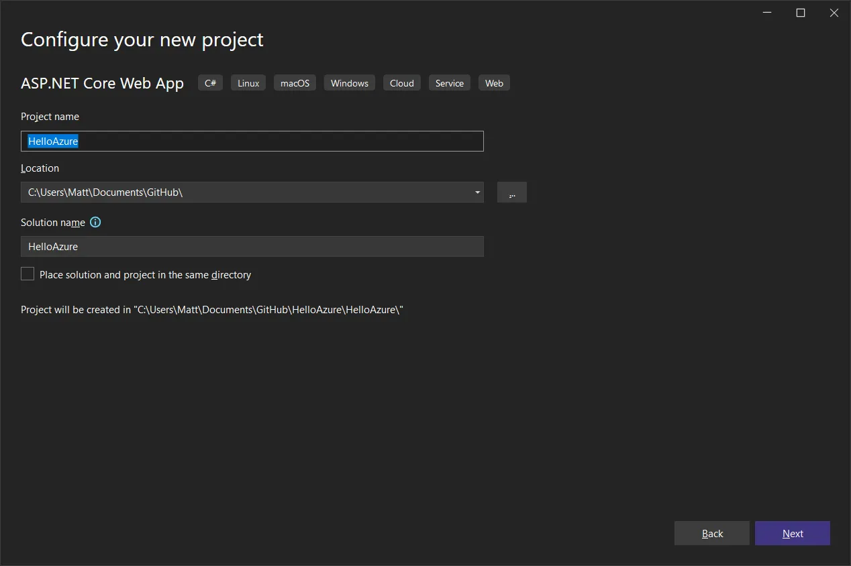
Task: Click the Service tag
Action: [450, 82]
